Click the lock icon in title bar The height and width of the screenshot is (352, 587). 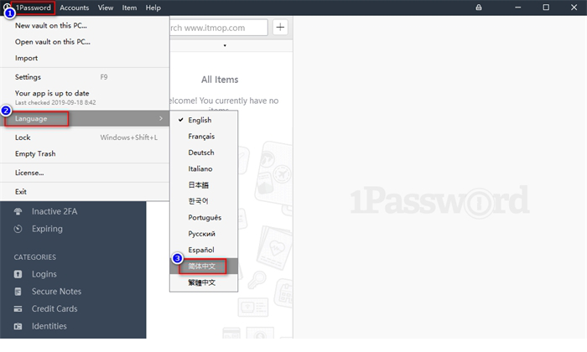click(479, 7)
